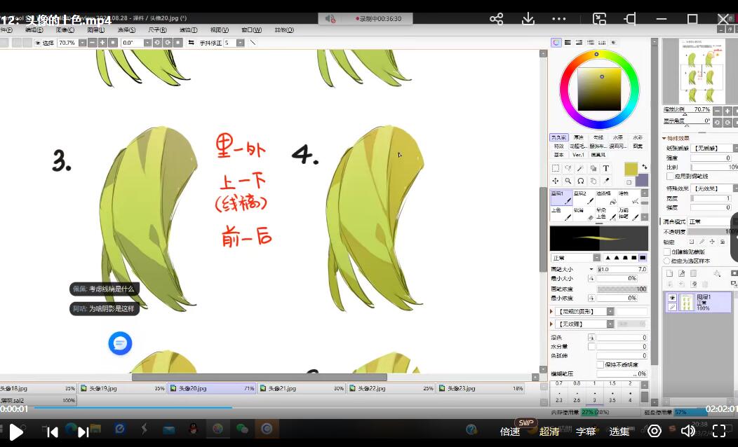Screen dimensions: 738x447
Task: Open layer 混合模式 正常 dropdown
Action: click(713, 221)
